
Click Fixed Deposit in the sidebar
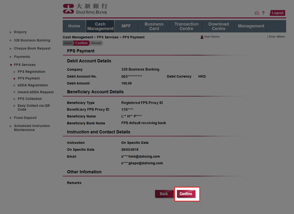click(x=25, y=118)
